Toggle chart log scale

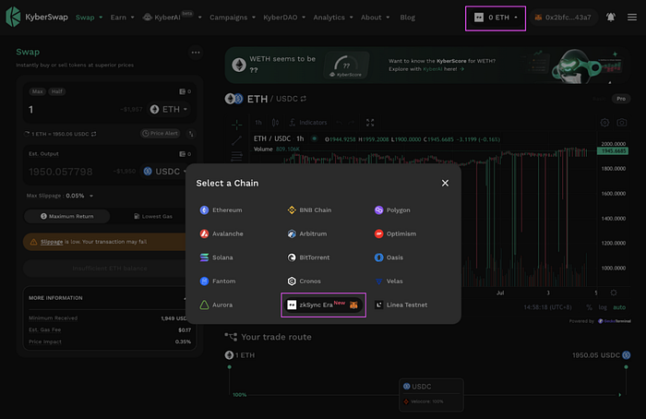click(x=603, y=307)
